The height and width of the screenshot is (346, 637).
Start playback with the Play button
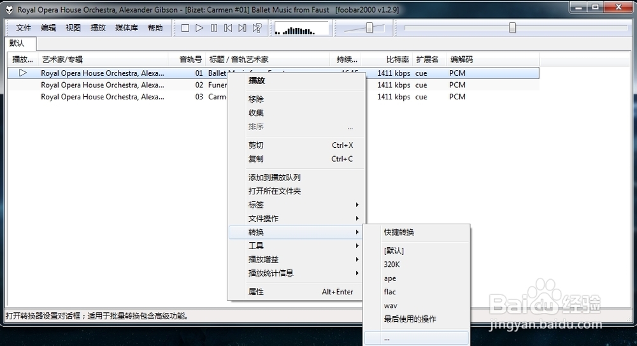coord(199,28)
